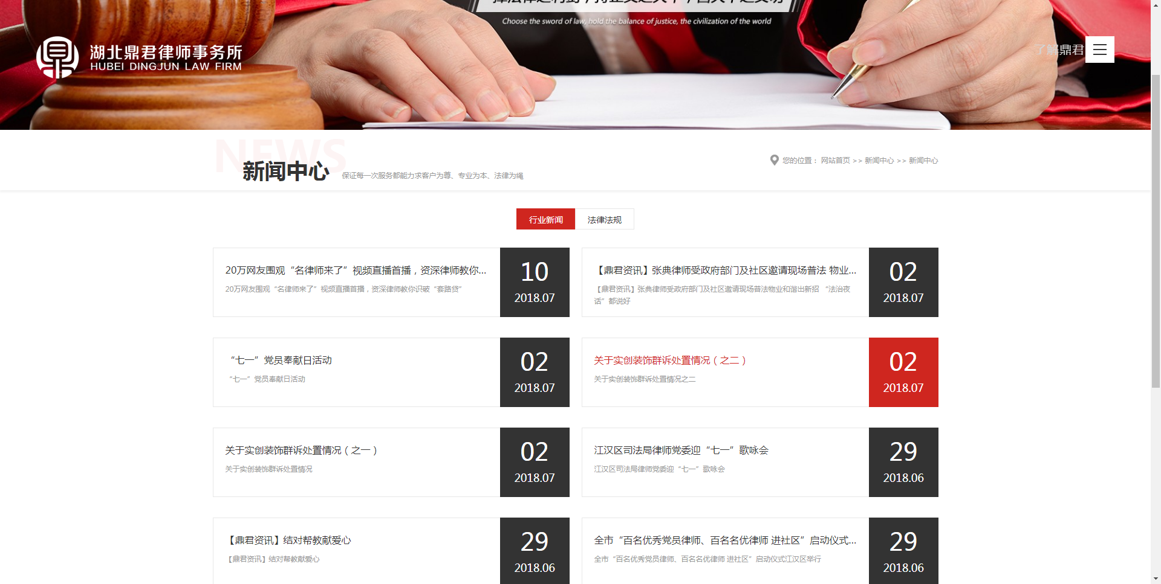Open the hamburger menu icon
The image size is (1161, 584).
(1099, 50)
